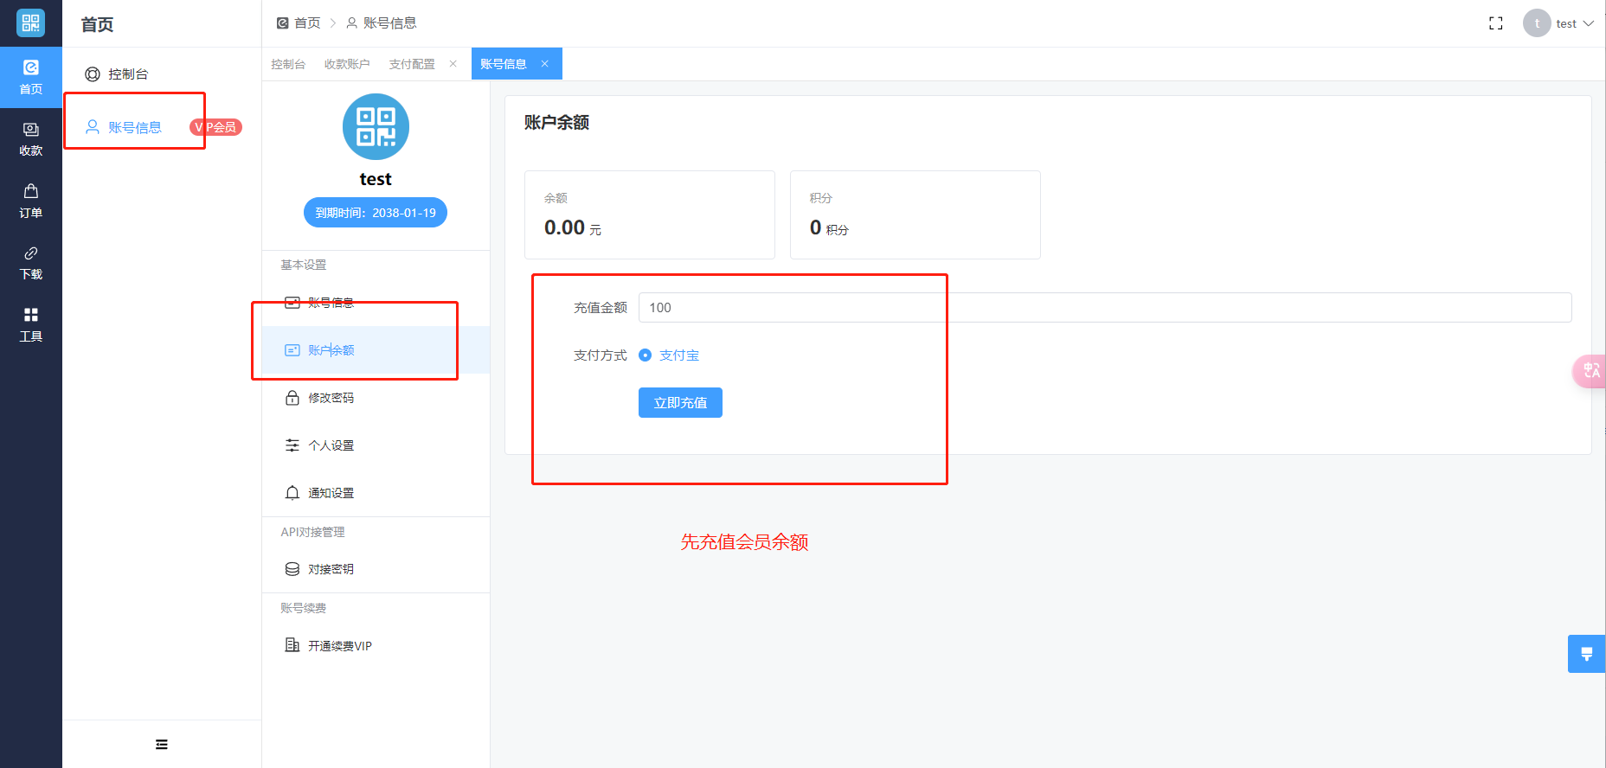
Task: Switch to the 收款账户 tab
Action: [x=347, y=64]
